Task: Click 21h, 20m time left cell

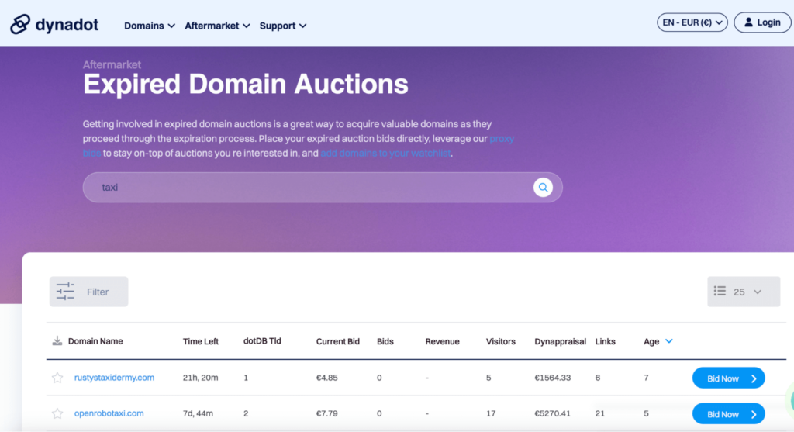Action: (x=201, y=378)
